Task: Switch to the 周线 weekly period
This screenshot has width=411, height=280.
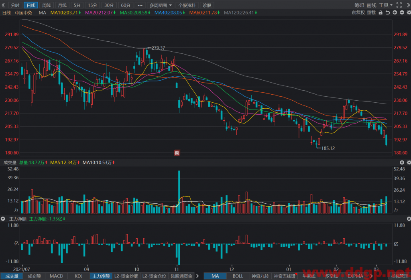Action: (47, 5)
